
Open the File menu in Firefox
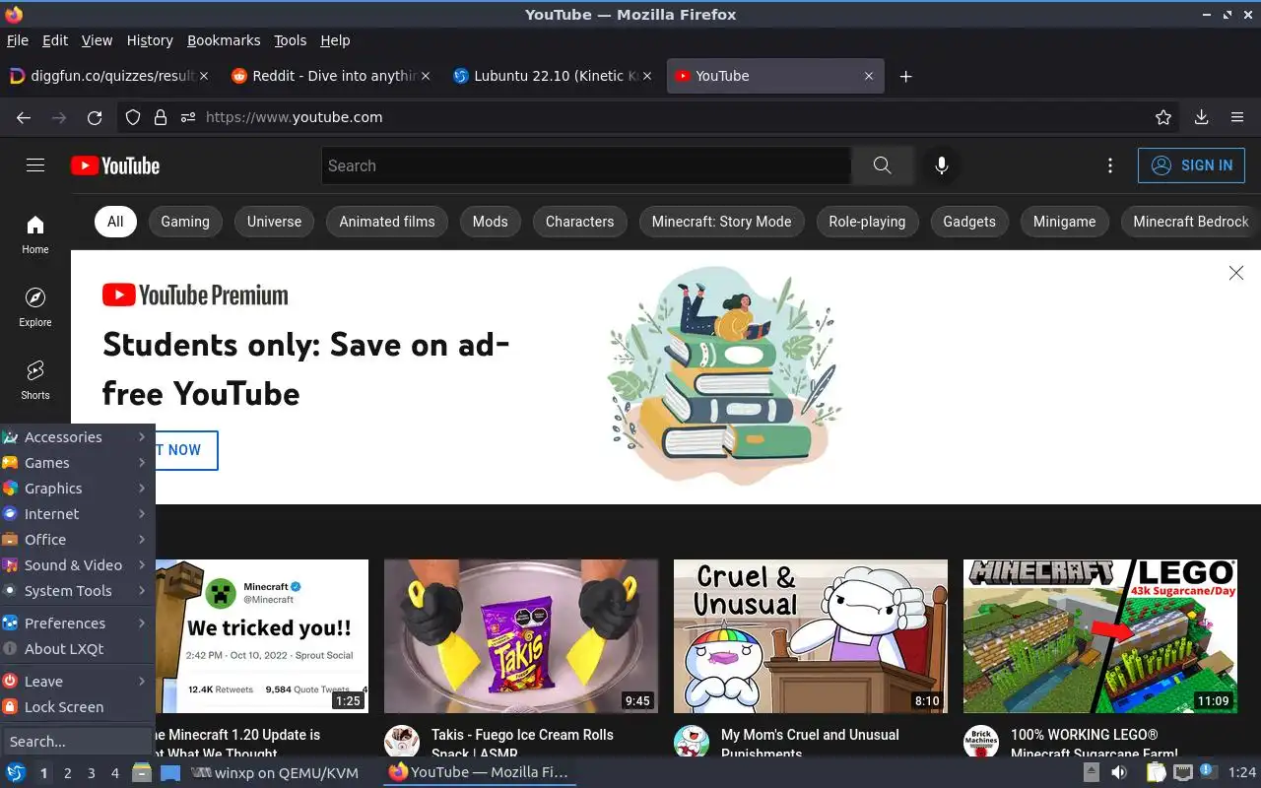[x=18, y=40]
